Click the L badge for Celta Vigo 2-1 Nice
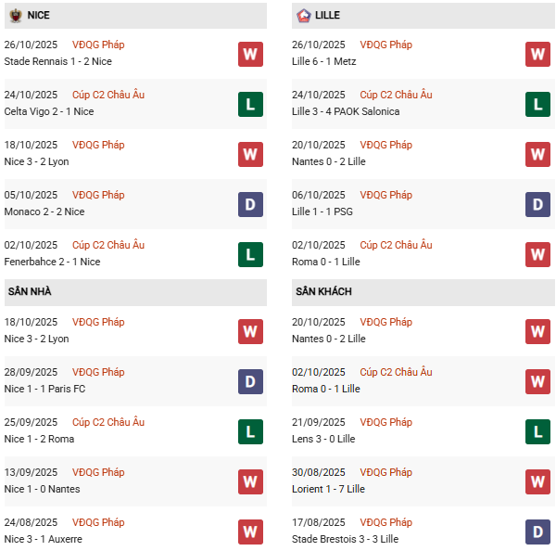The height and width of the screenshot is (551, 556). pos(250,104)
